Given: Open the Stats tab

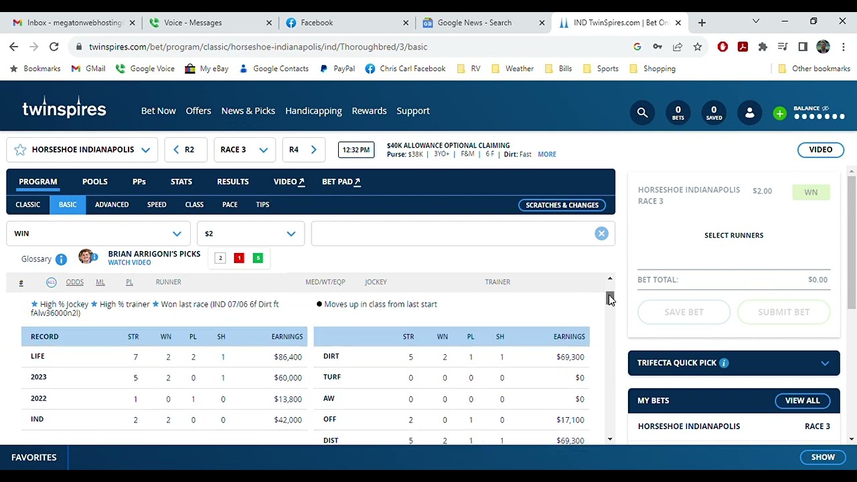Looking at the screenshot, I should tap(181, 181).
